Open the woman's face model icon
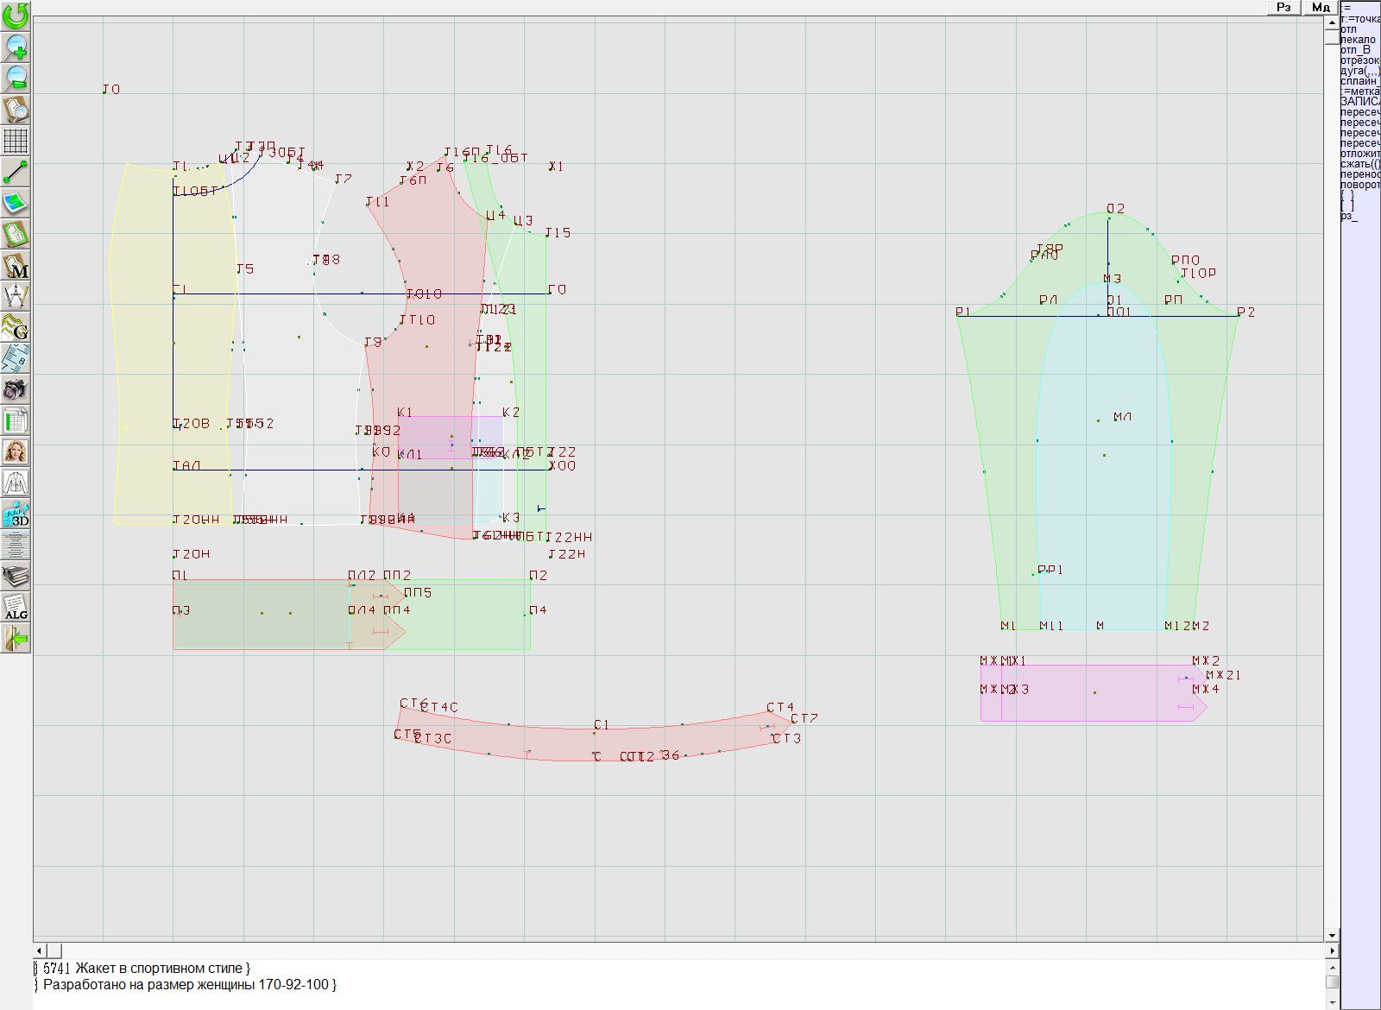1381x1010 pixels. pos(16,452)
